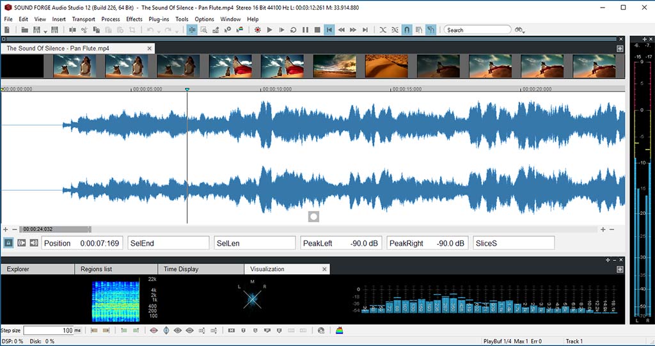Click the sand dune video thumbnail
Screen dimensions: 655x346
point(386,66)
